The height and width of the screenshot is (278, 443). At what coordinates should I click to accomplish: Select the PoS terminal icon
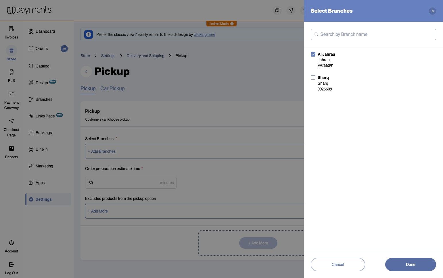[11, 72]
